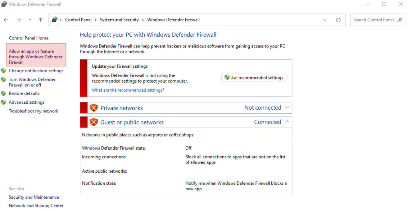Go forward using the forward arrow
Viewport: 408px width, 213px height.
pos(19,20)
